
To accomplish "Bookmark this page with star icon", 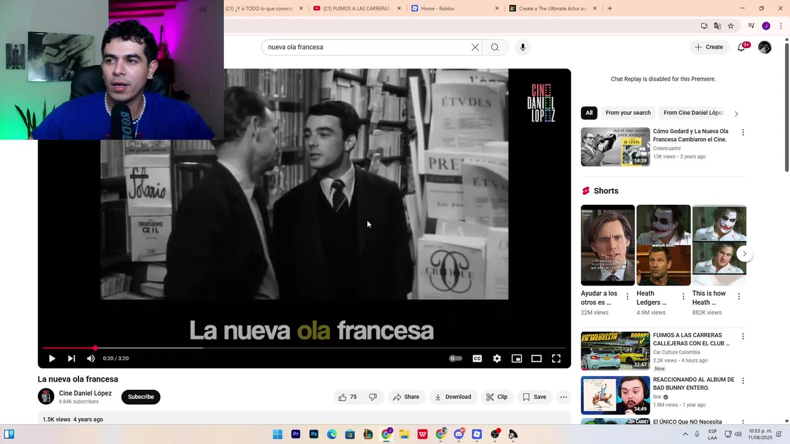I will [x=731, y=26].
